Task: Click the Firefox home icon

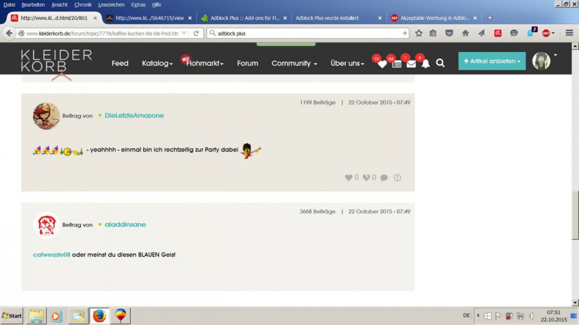Action: (465, 33)
